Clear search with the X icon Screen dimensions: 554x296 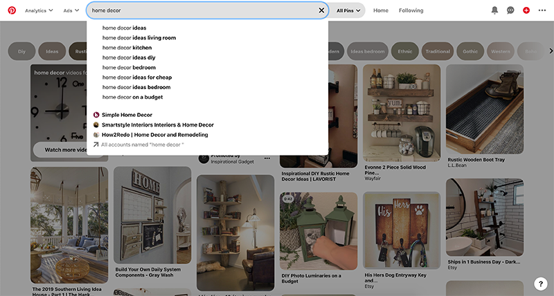coord(321,10)
